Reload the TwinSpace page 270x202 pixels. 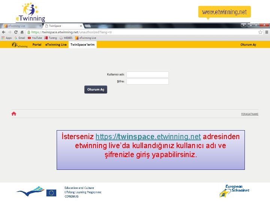point(16,32)
